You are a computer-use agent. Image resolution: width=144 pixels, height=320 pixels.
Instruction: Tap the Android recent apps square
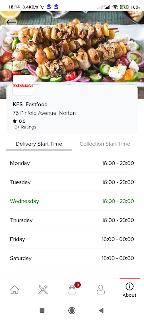pyautogui.click(x=42, y=311)
